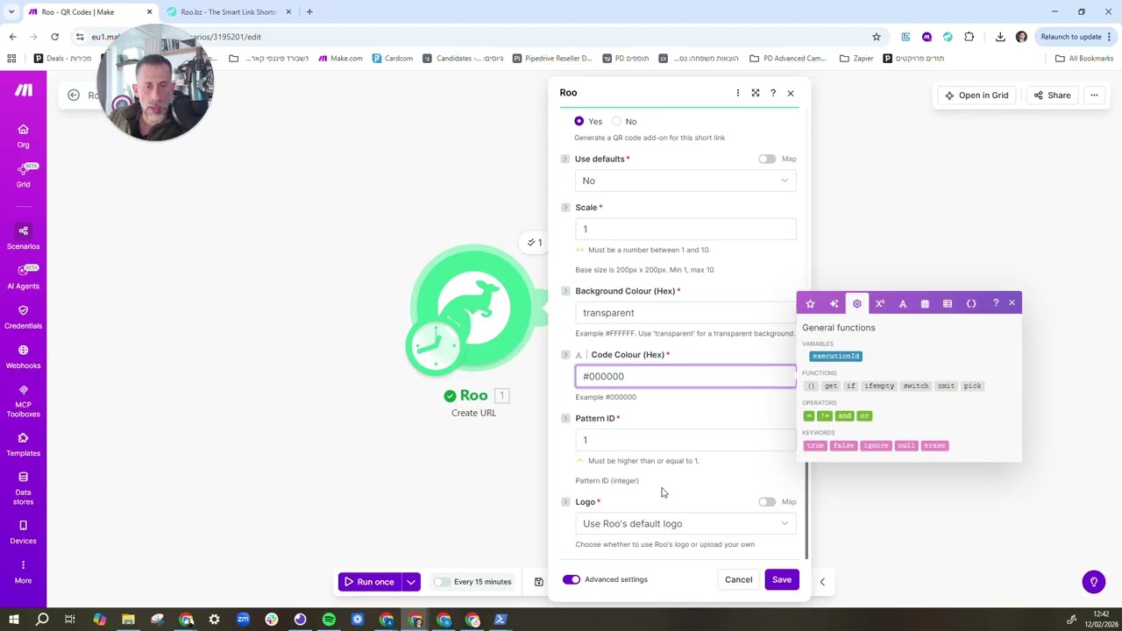1122x631 pixels.
Task: Open AI Agents in the sidebar
Action: [x=23, y=277]
